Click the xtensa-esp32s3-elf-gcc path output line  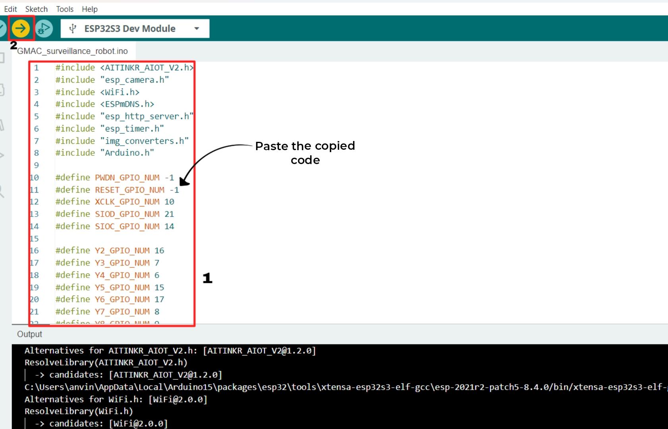click(346, 387)
